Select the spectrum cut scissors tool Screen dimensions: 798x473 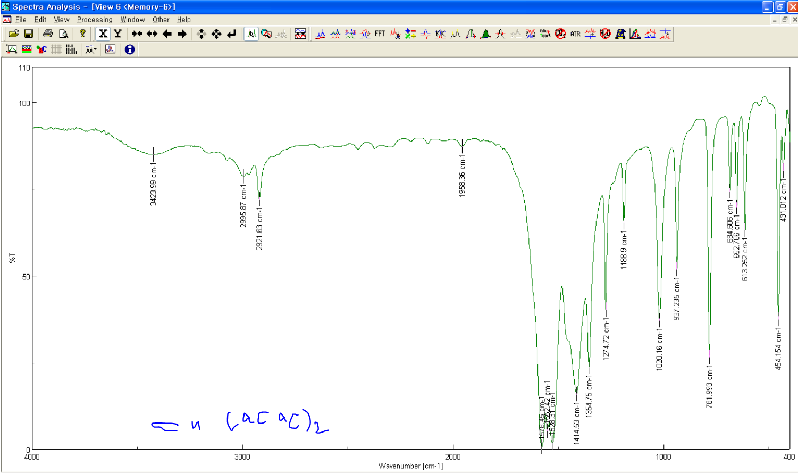[x=394, y=34]
